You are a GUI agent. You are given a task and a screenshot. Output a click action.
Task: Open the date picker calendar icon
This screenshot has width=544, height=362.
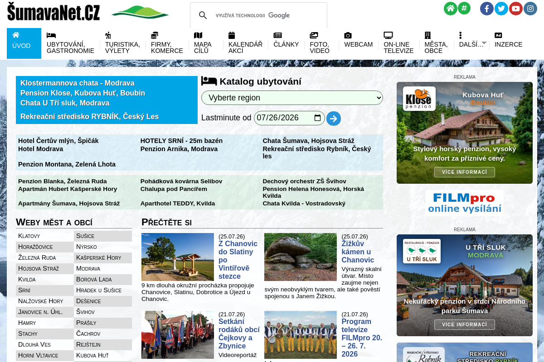pos(317,118)
